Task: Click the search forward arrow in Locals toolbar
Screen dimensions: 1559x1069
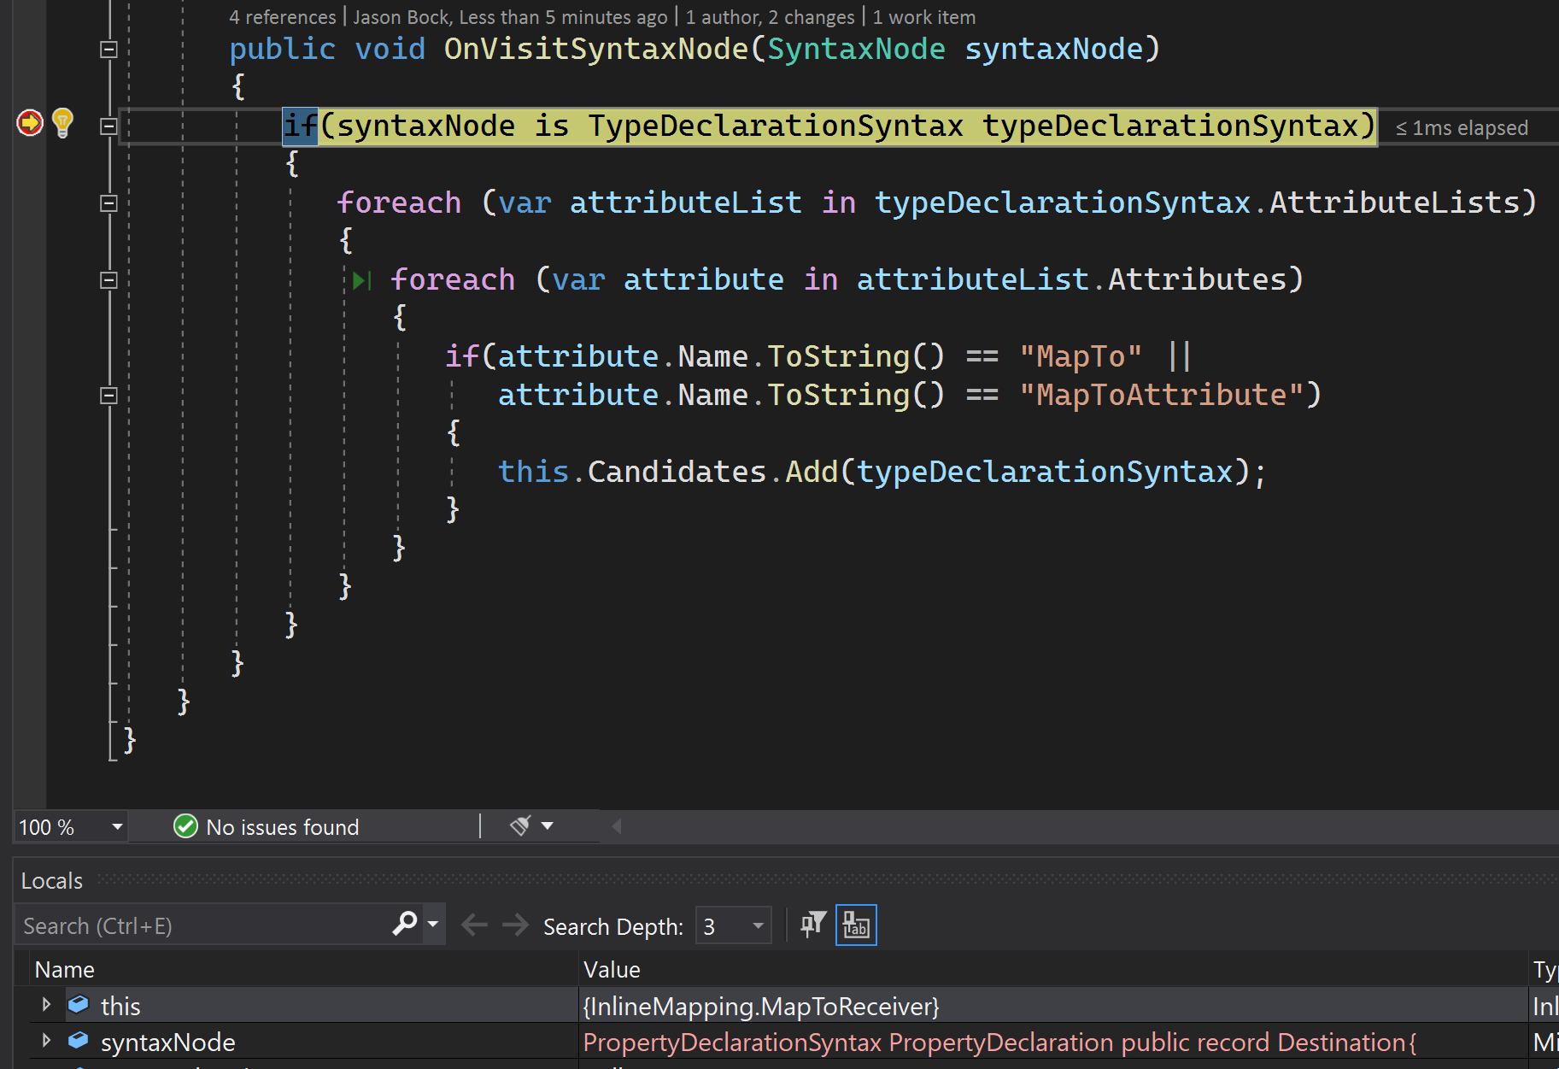Action: point(514,924)
